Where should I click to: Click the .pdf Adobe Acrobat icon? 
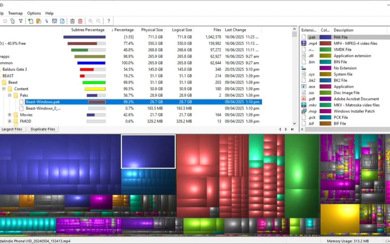(304, 99)
